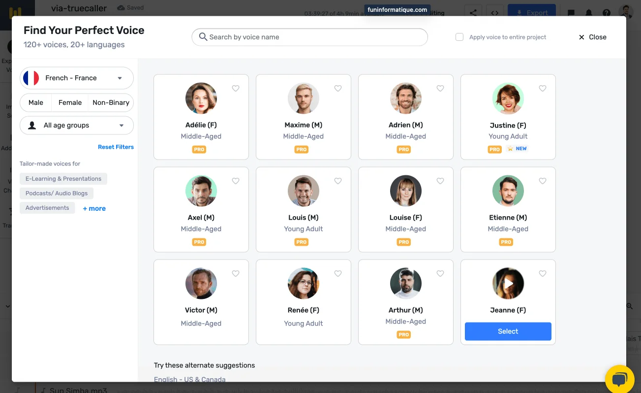Expand the All age groups dropdown
Viewport: 641px width, 393px height.
(77, 125)
